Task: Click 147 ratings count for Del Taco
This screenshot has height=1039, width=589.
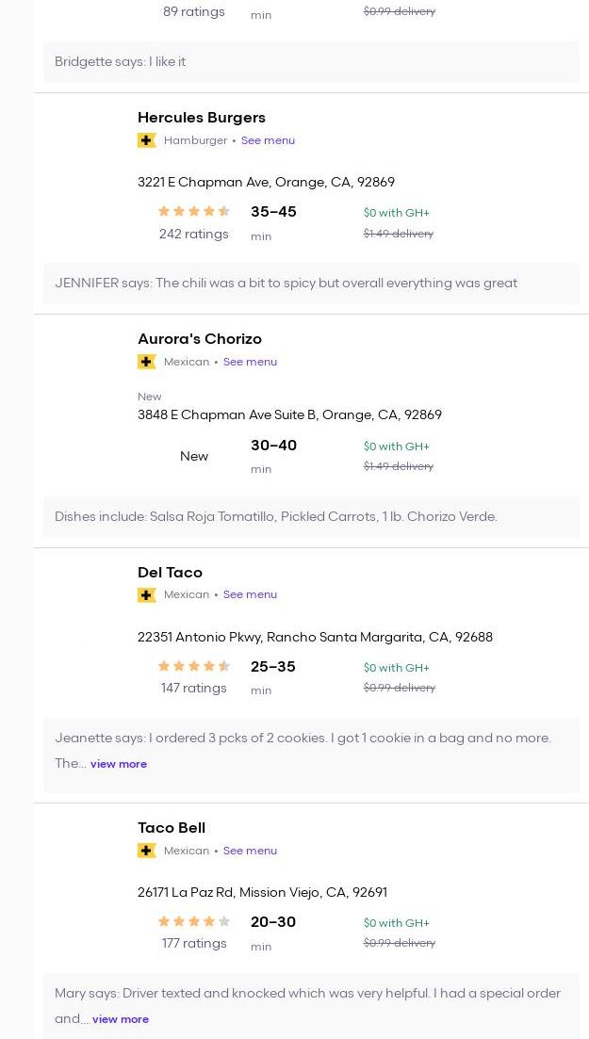Action: tap(194, 689)
